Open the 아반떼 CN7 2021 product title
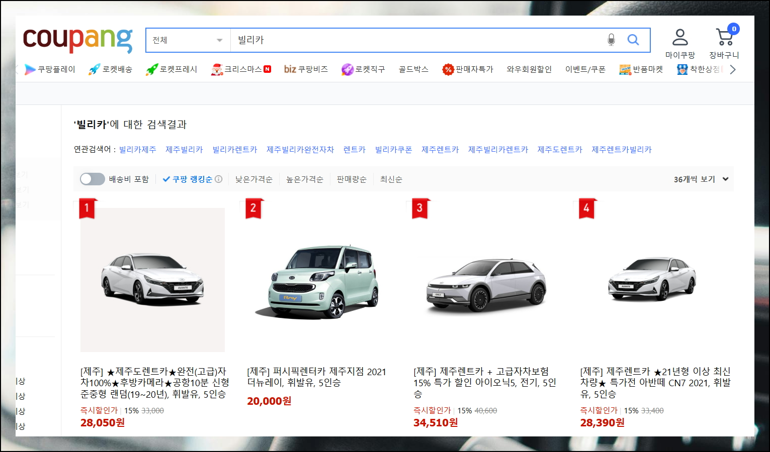770x452 pixels. (x=655, y=383)
